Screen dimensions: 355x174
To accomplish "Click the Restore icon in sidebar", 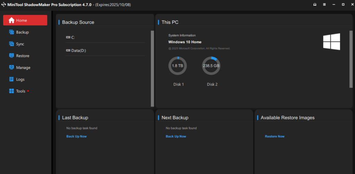I will (11, 56).
